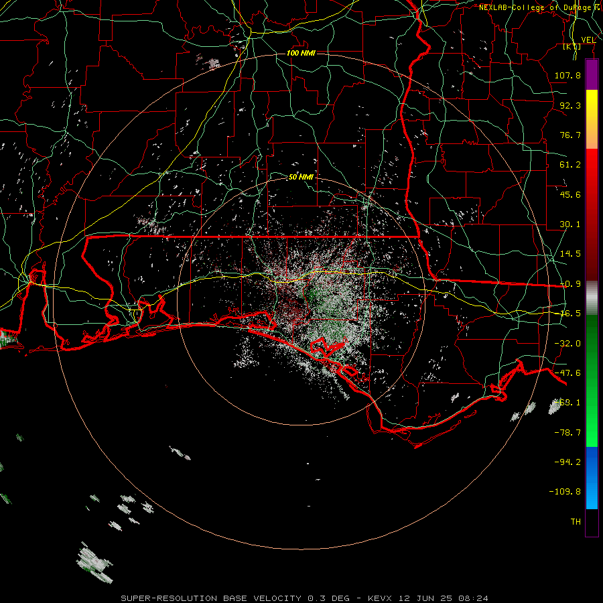This screenshot has height=603, width=603.
Task: Select the 76.7 velocity scale value
Action: pyautogui.click(x=570, y=135)
